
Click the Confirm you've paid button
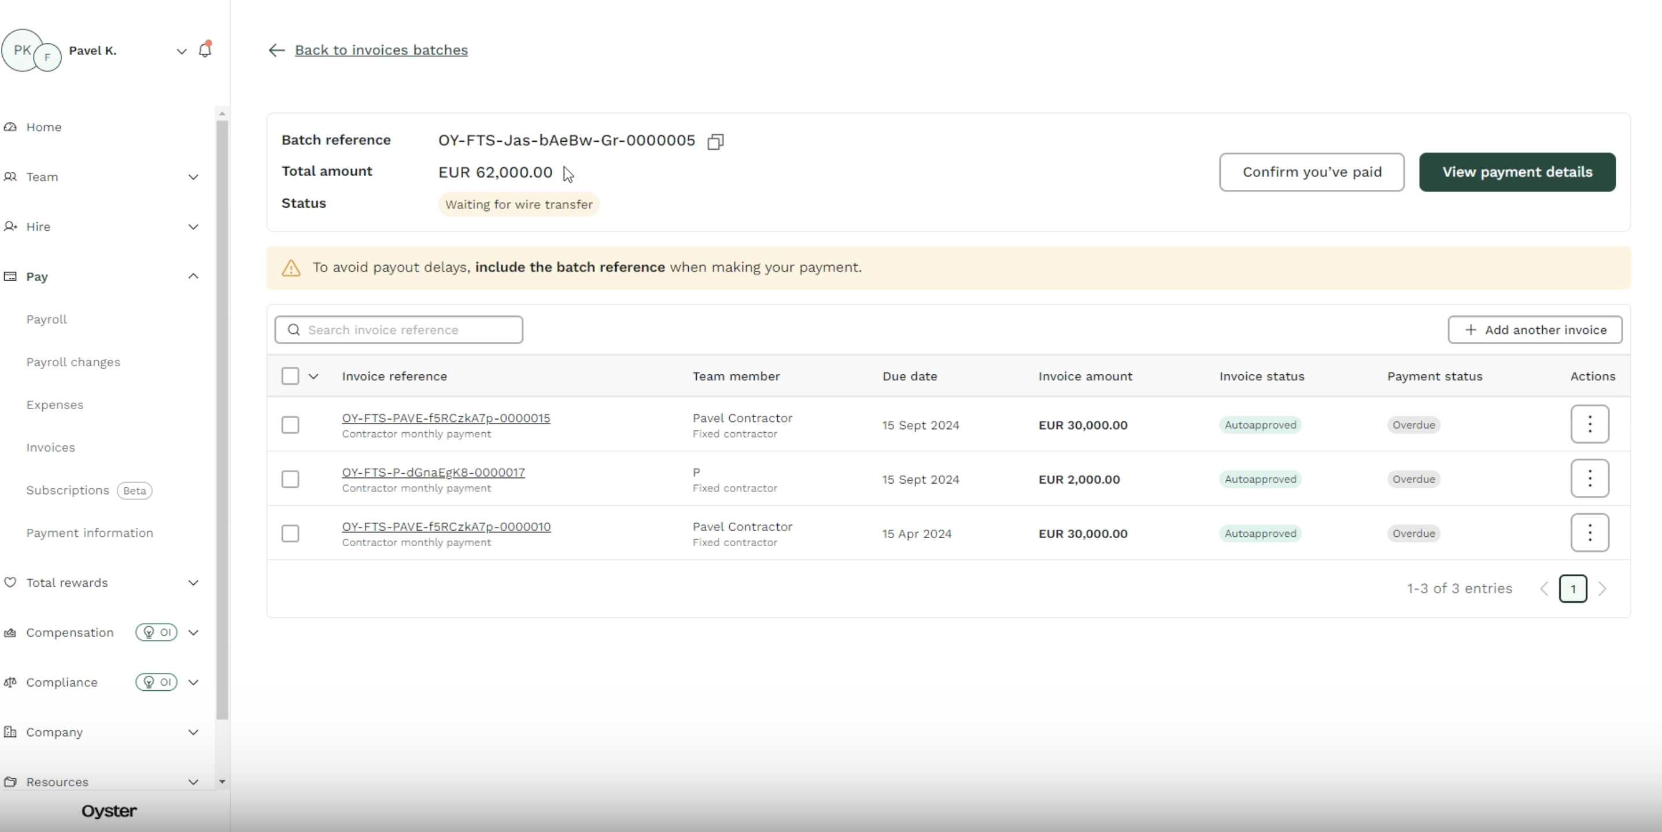pos(1312,172)
